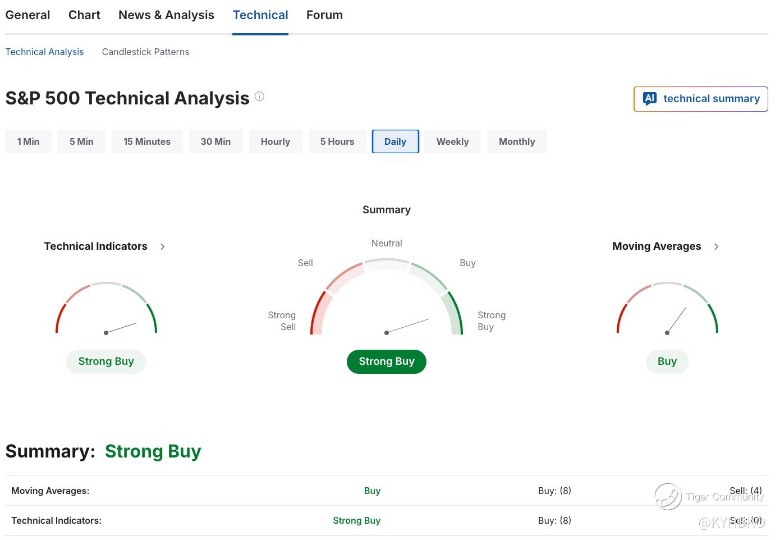This screenshot has height=540, width=780.
Task: Click 'Sell: (4)' in Moving Averages row
Action: pyautogui.click(x=746, y=491)
